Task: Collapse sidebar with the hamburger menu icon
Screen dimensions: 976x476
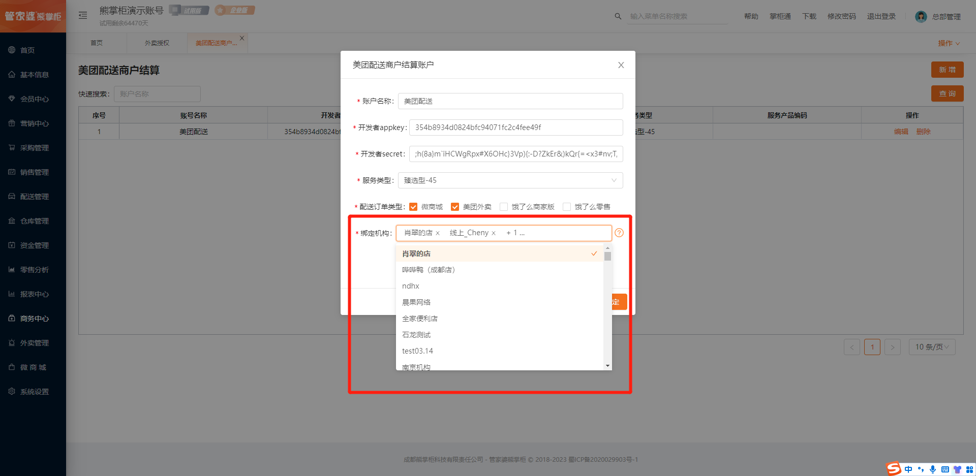Action: (83, 16)
